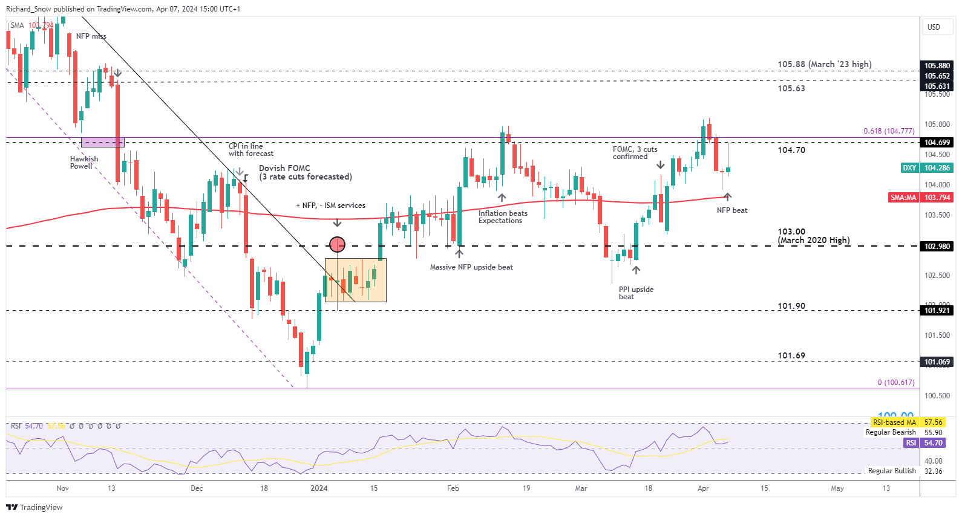Select the DXY 104.286 price tag
The width and height of the screenshot is (962, 518).
pos(927,168)
